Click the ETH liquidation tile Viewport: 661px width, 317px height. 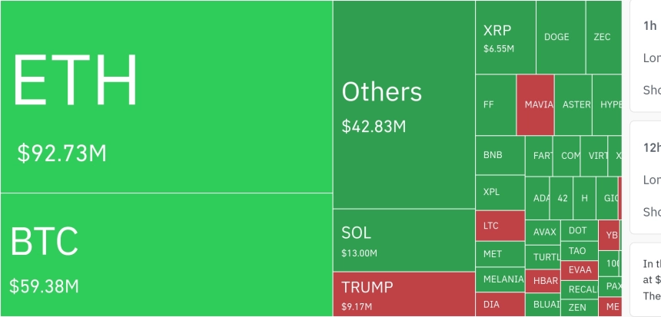[166, 96]
